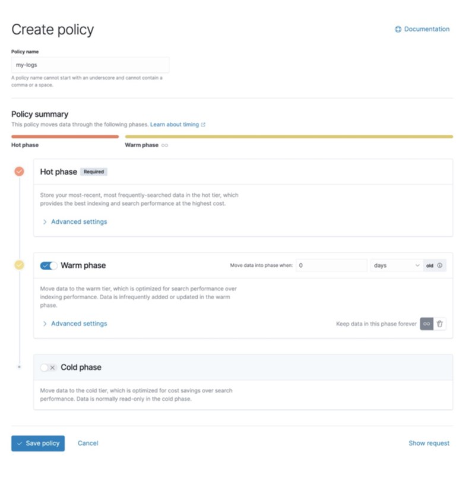Select the Hot phase timeline label
The width and height of the screenshot is (475, 478).
24,145
